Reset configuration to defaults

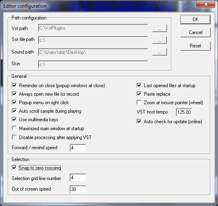195,46
